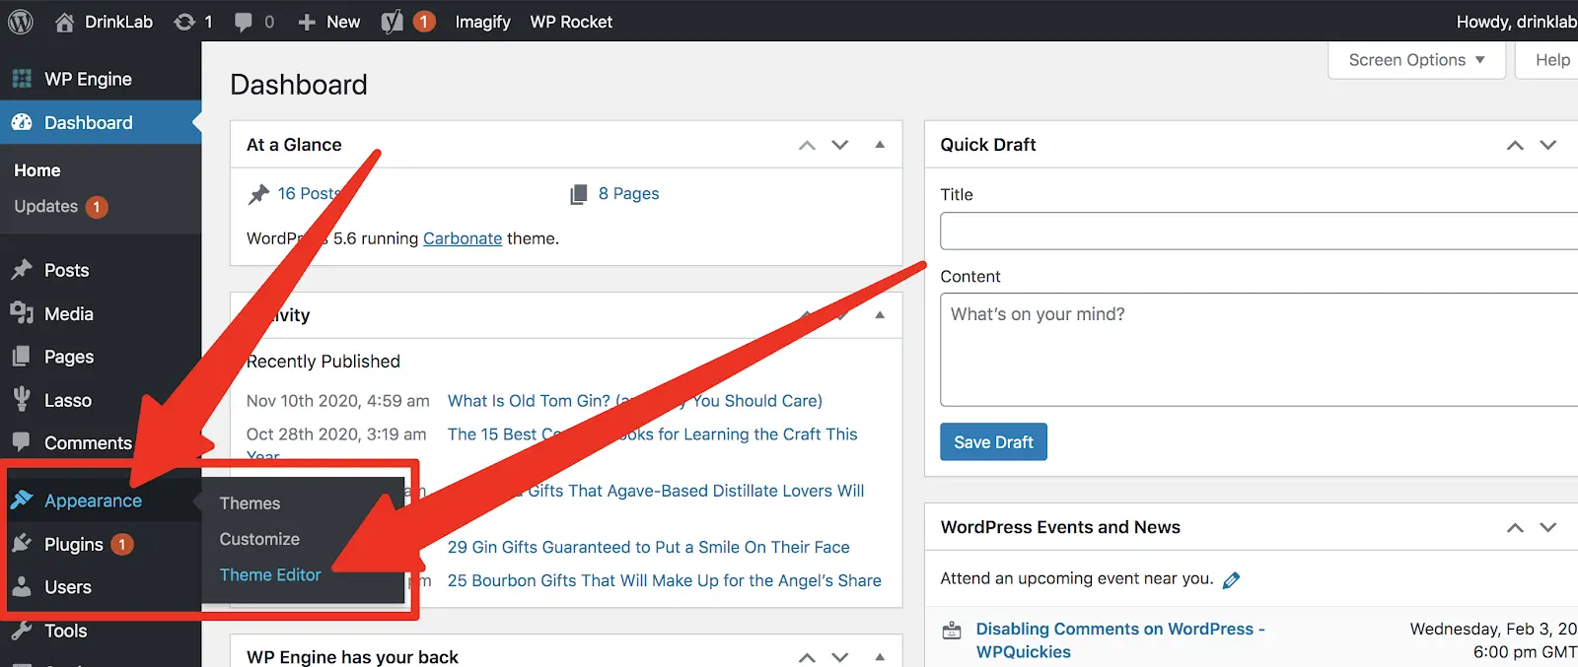Click the event calendar icon

[x=952, y=631]
